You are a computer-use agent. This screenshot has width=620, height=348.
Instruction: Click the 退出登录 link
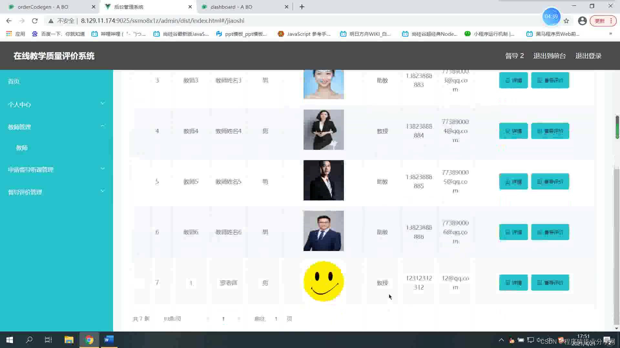pyautogui.click(x=588, y=56)
